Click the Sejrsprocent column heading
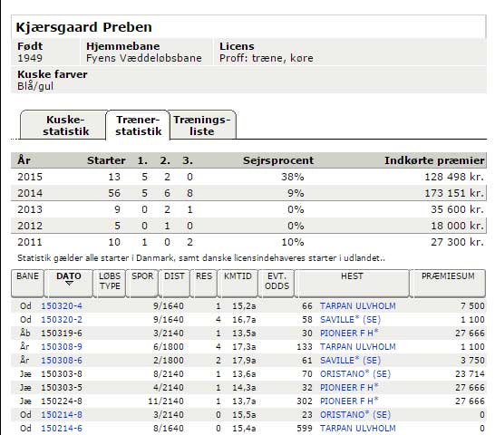Image resolution: width=495 pixels, height=435 pixels. pos(278,160)
